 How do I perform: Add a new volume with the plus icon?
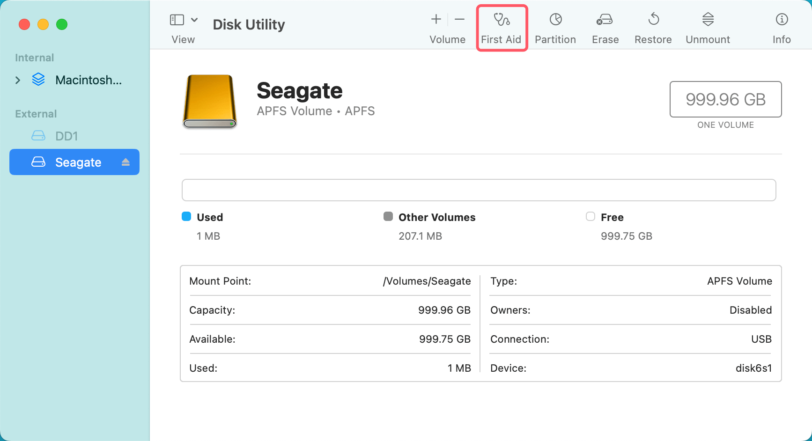[x=435, y=20]
